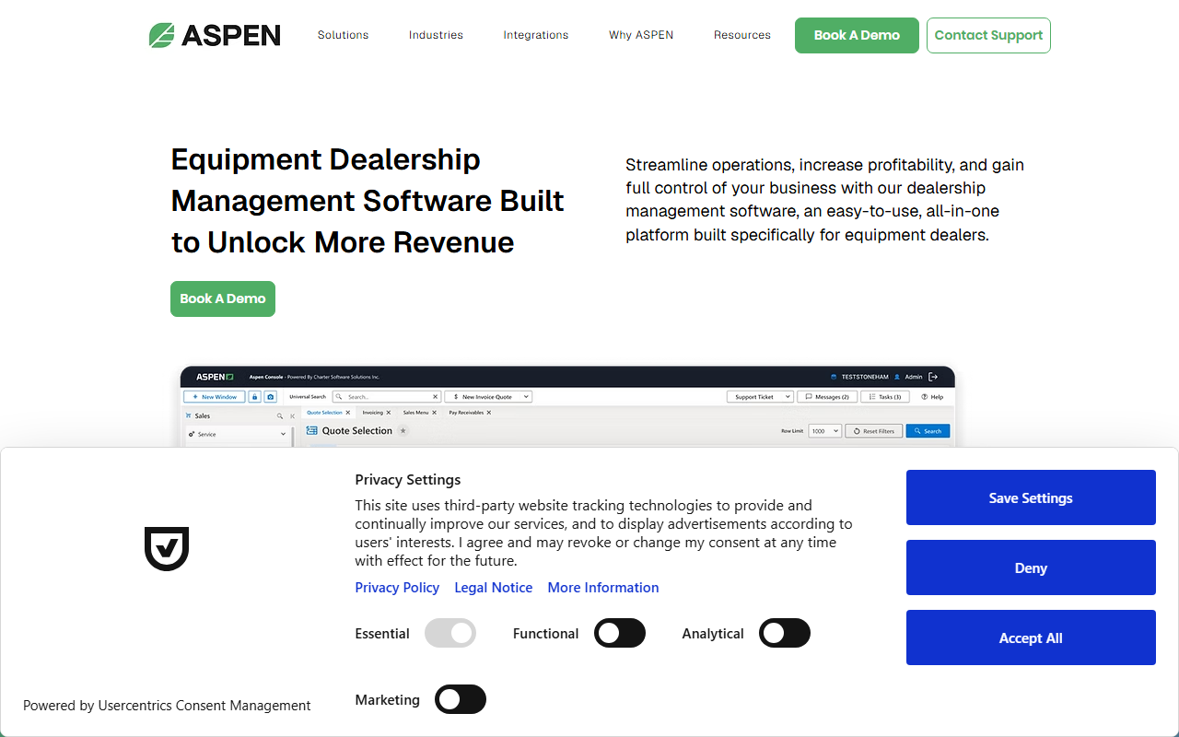Click the star icon next to Quote Selection
1179x737 pixels.
(403, 430)
